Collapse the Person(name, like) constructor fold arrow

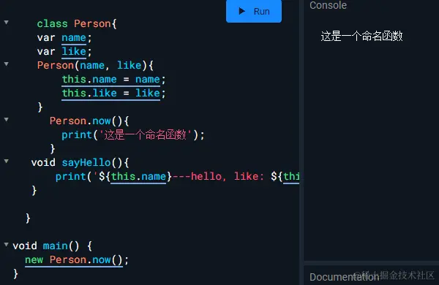click(x=6, y=64)
